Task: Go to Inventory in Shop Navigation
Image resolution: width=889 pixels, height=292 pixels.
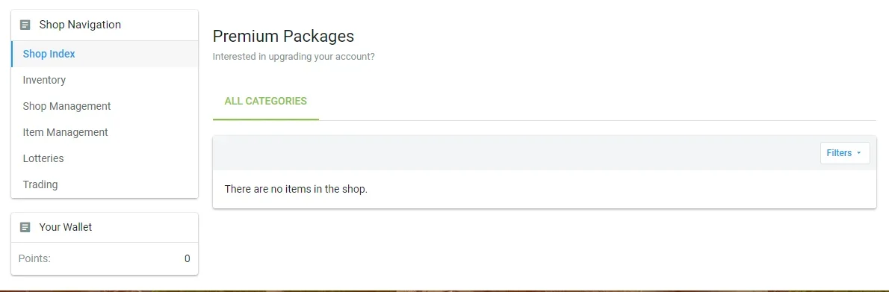Action: tap(105, 81)
